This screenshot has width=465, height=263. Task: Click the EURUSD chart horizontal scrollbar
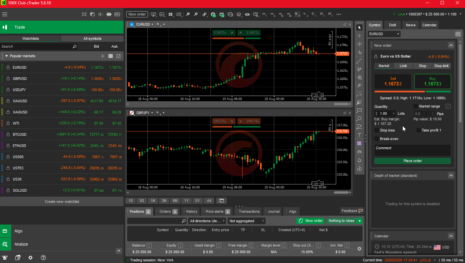[341, 104]
